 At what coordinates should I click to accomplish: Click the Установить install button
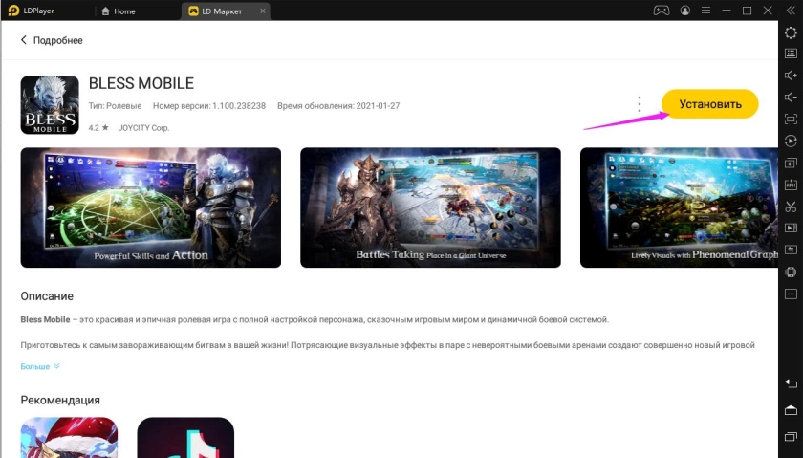point(709,104)
